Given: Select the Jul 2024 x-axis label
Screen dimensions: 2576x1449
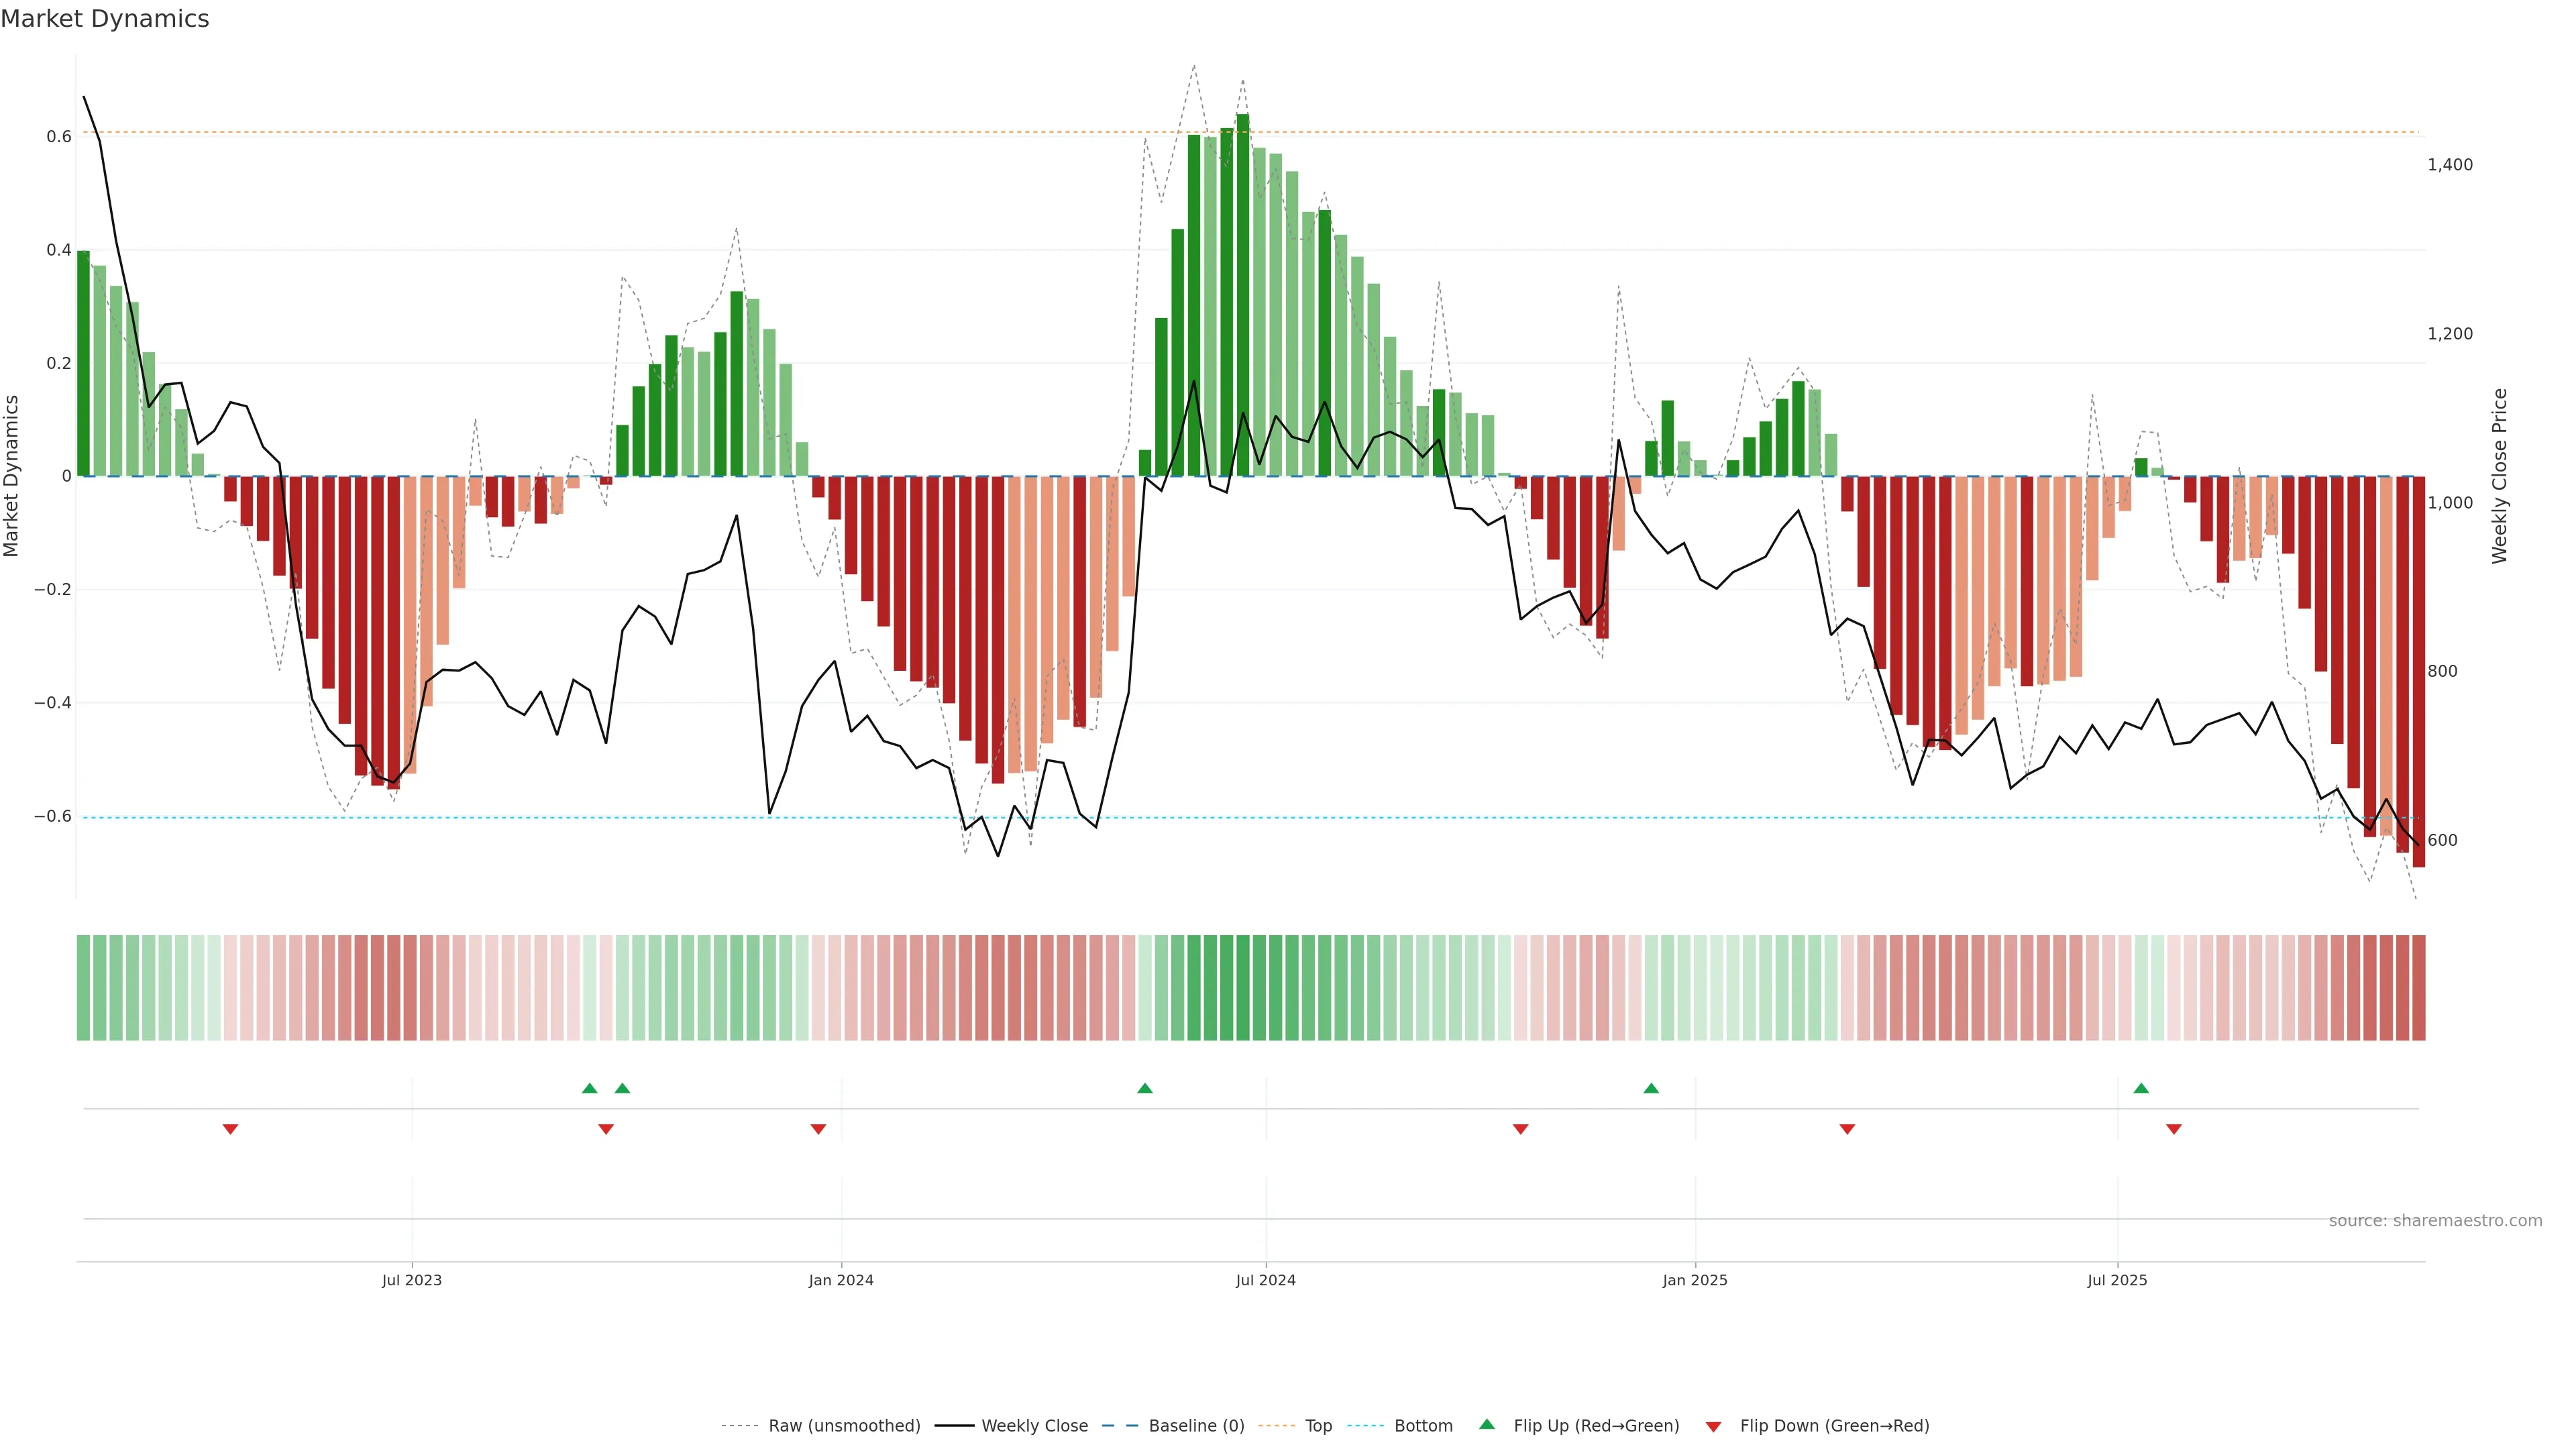Looking at the screenshot, I should pyautogui.click(x=1265, y=1280).
